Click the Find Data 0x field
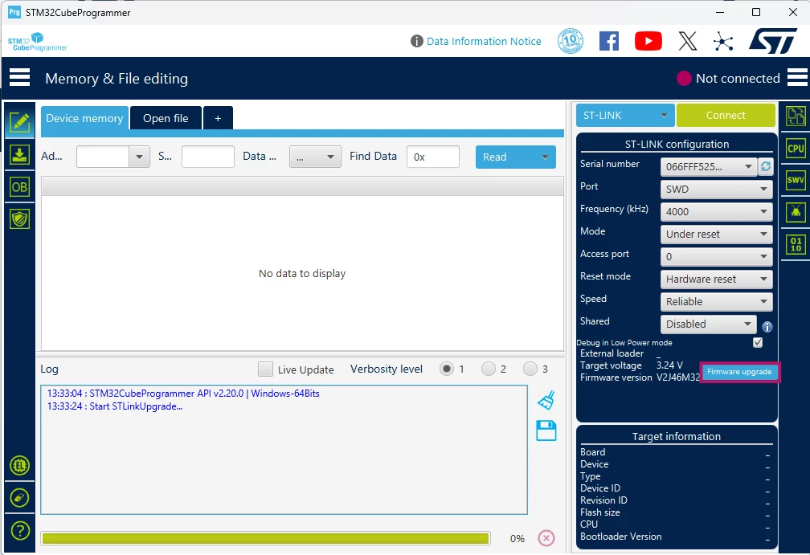The height and width of the screenshot is (555, 810). (x=433, y=157)
